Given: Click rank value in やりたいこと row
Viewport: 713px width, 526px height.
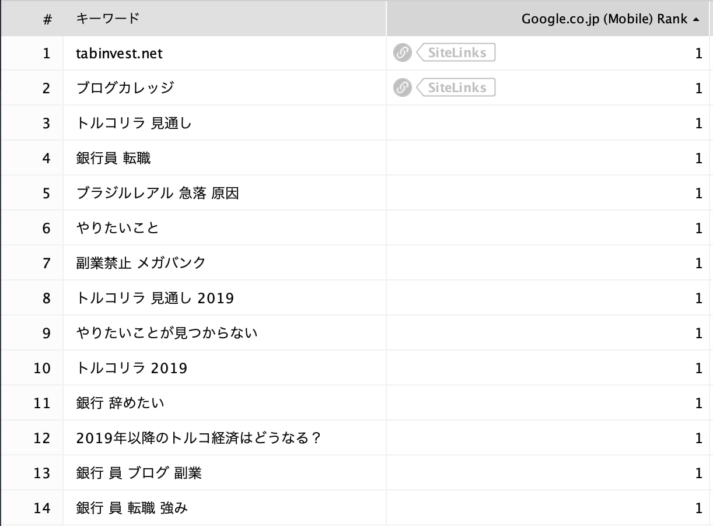Looking at the screenshot, I should [698, 229].
